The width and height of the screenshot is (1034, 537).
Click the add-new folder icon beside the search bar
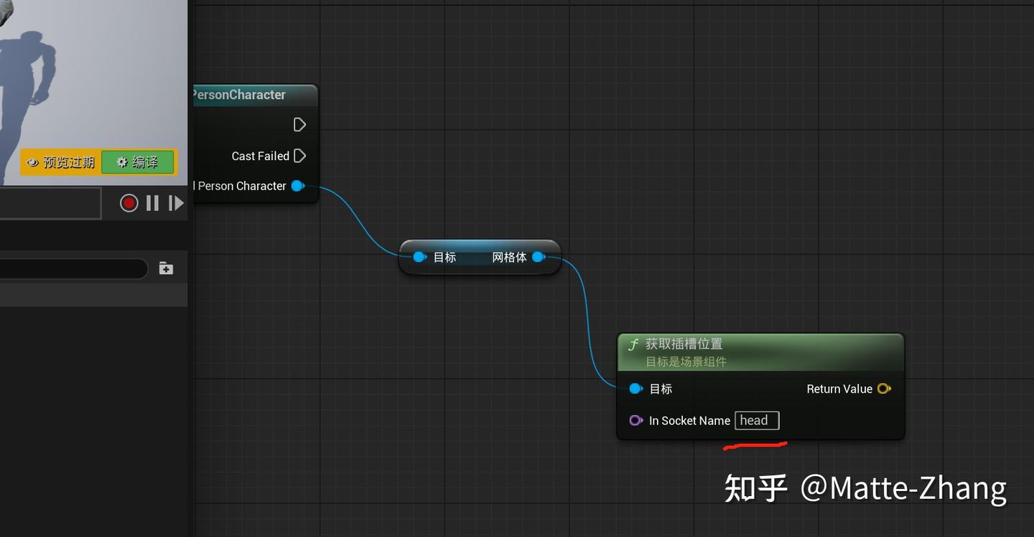tap(165, 268)
